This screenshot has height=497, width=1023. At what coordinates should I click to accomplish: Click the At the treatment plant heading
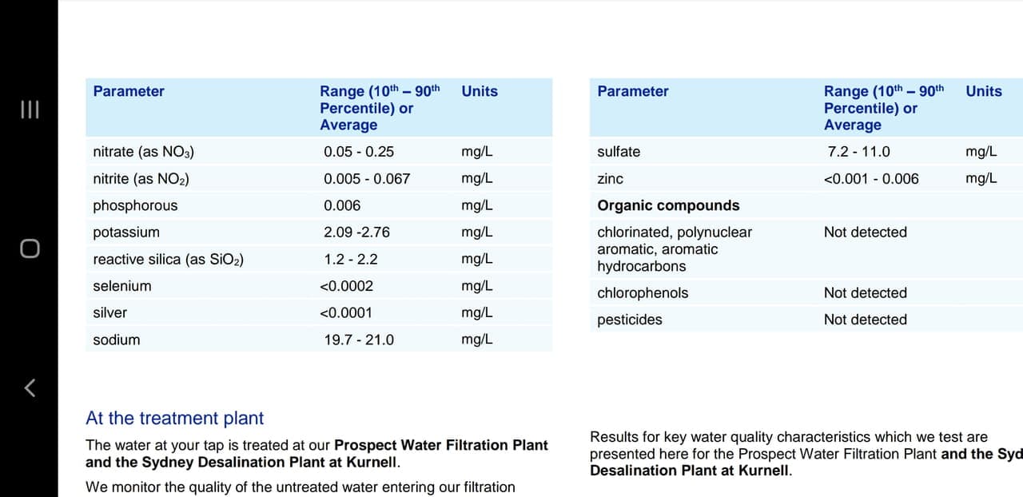tap(174, 418)
